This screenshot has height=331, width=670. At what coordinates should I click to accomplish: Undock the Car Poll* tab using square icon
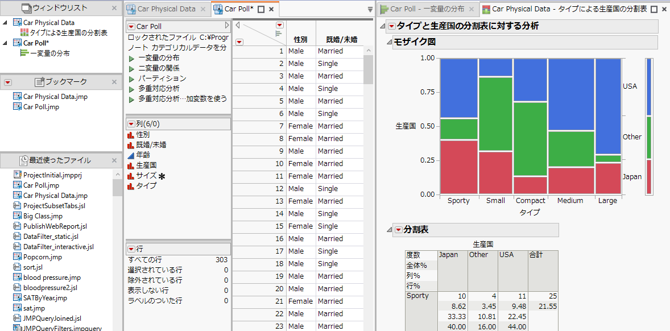(261, 9)
